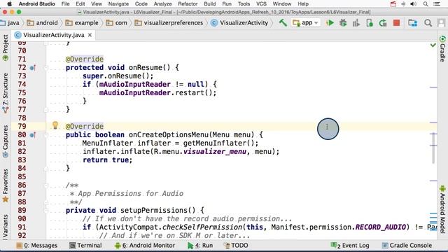Viewport: 448px width, 252px height.
Task: Click the volume icon in menu bar
Action: [x=413, y=4]
